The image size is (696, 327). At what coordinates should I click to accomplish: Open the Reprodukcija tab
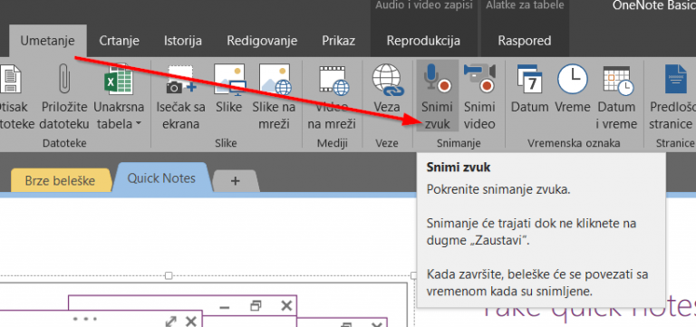click(x=423, y=41)
